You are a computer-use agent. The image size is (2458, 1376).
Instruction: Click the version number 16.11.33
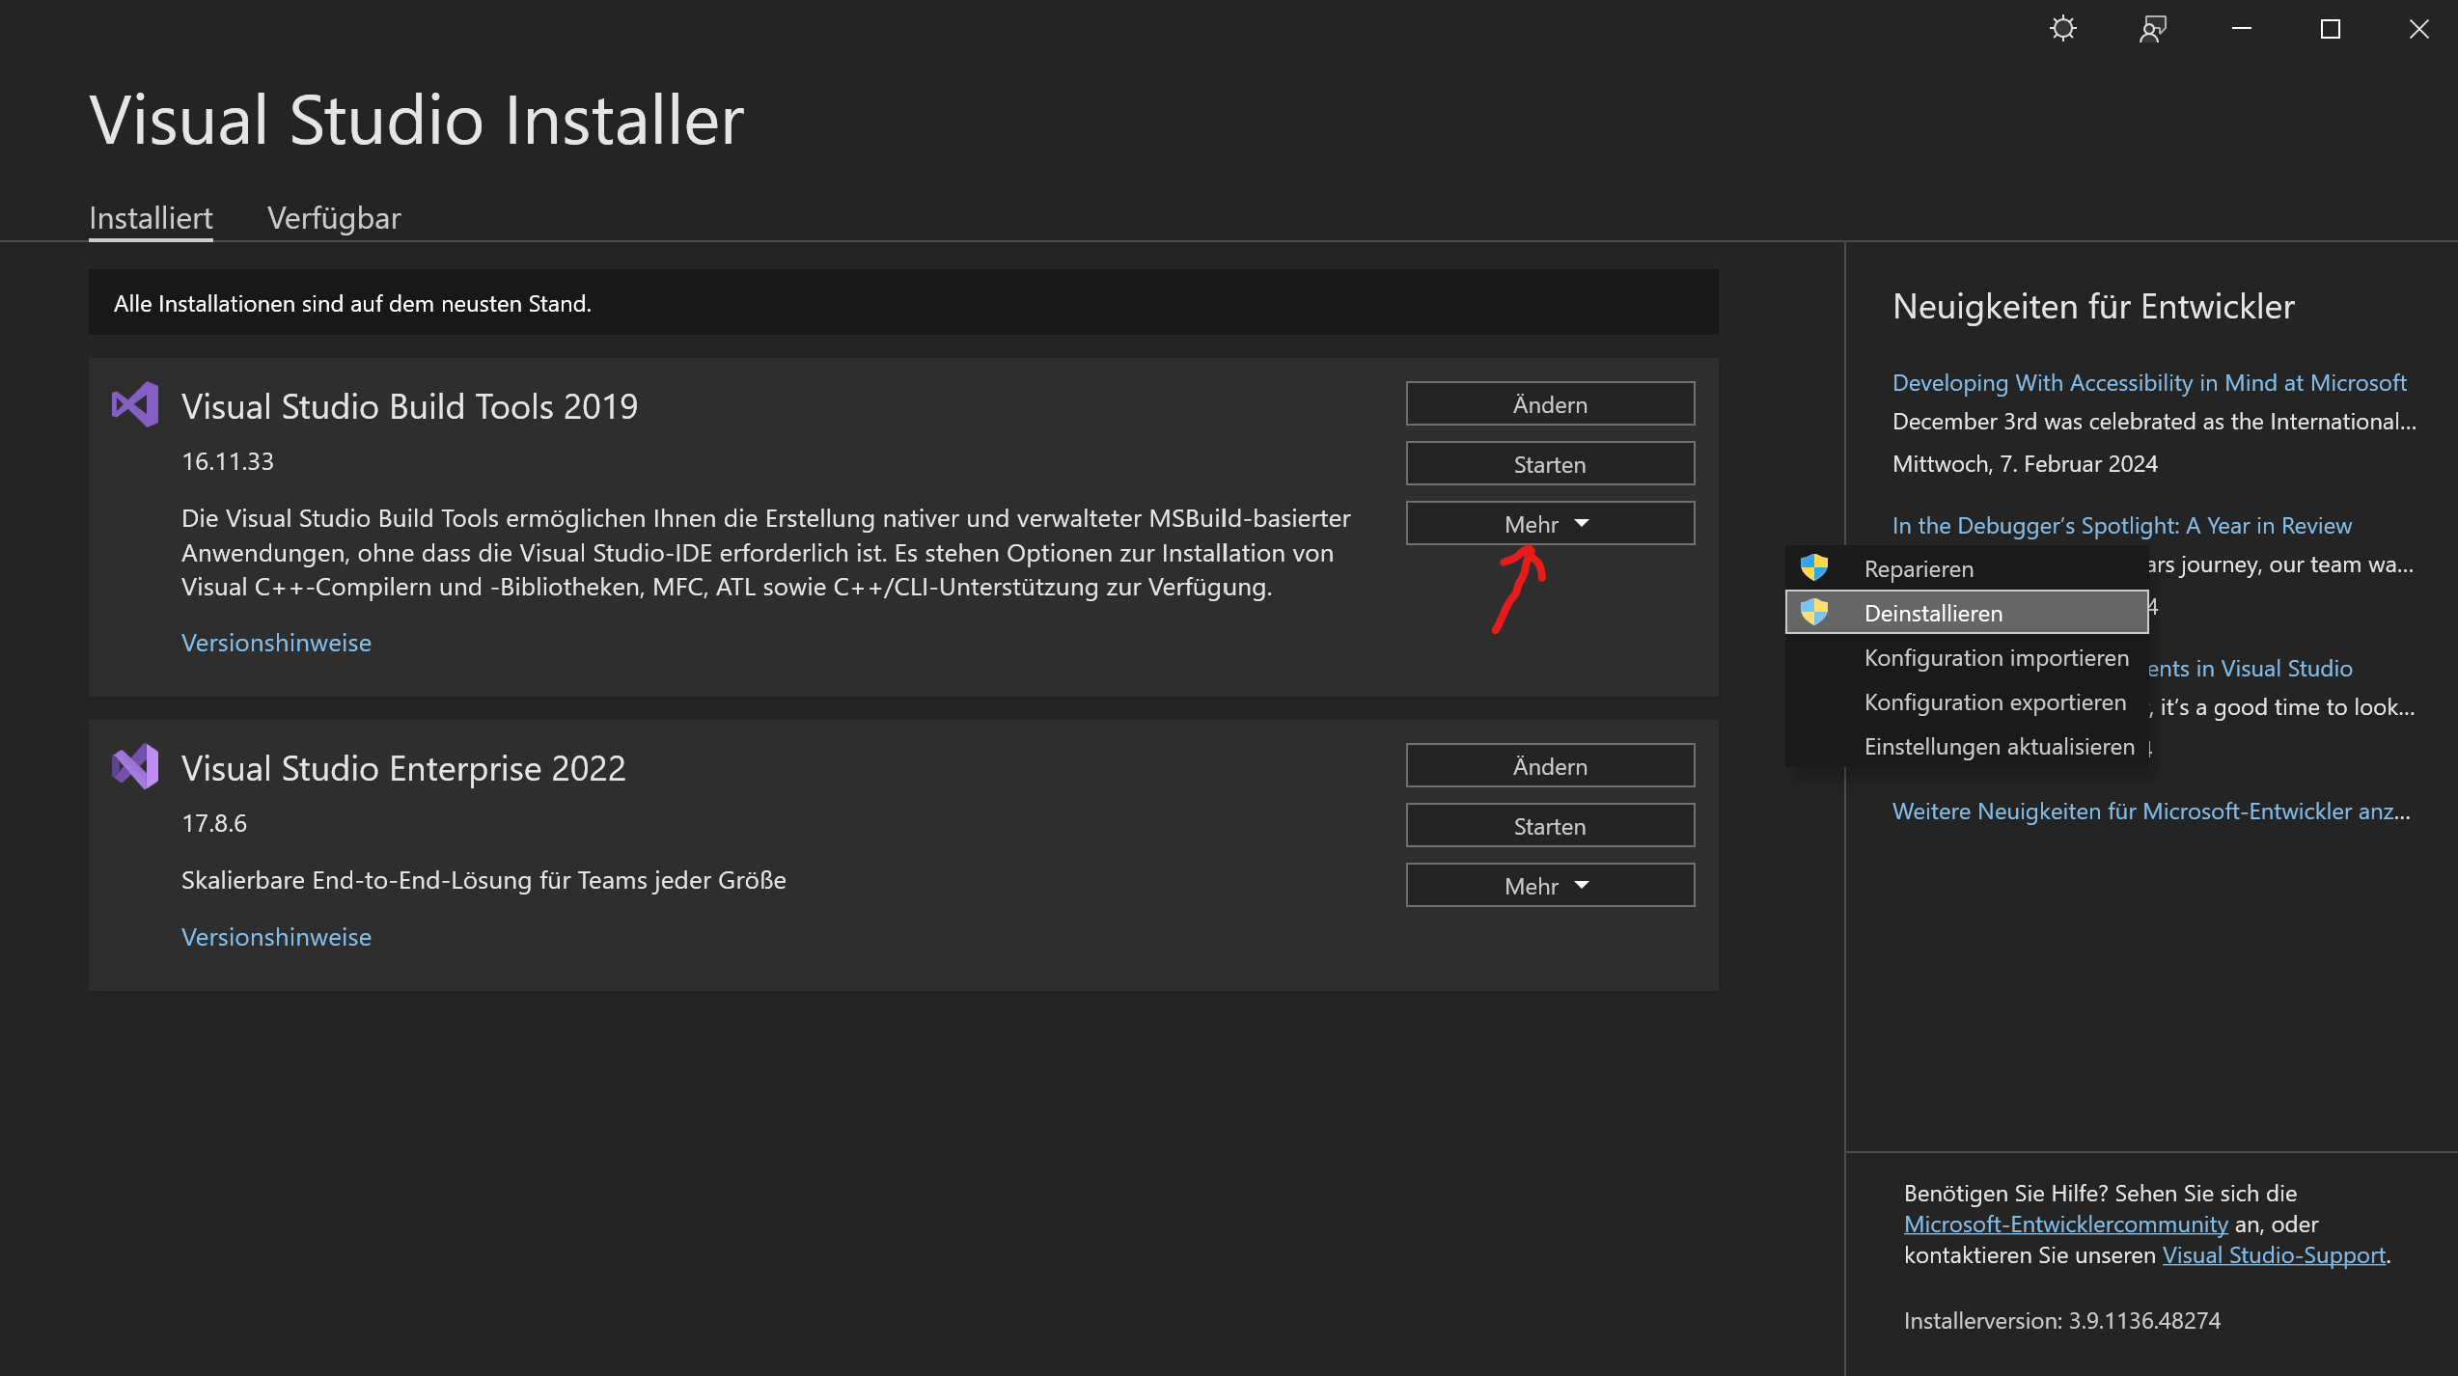pos(228,461)
